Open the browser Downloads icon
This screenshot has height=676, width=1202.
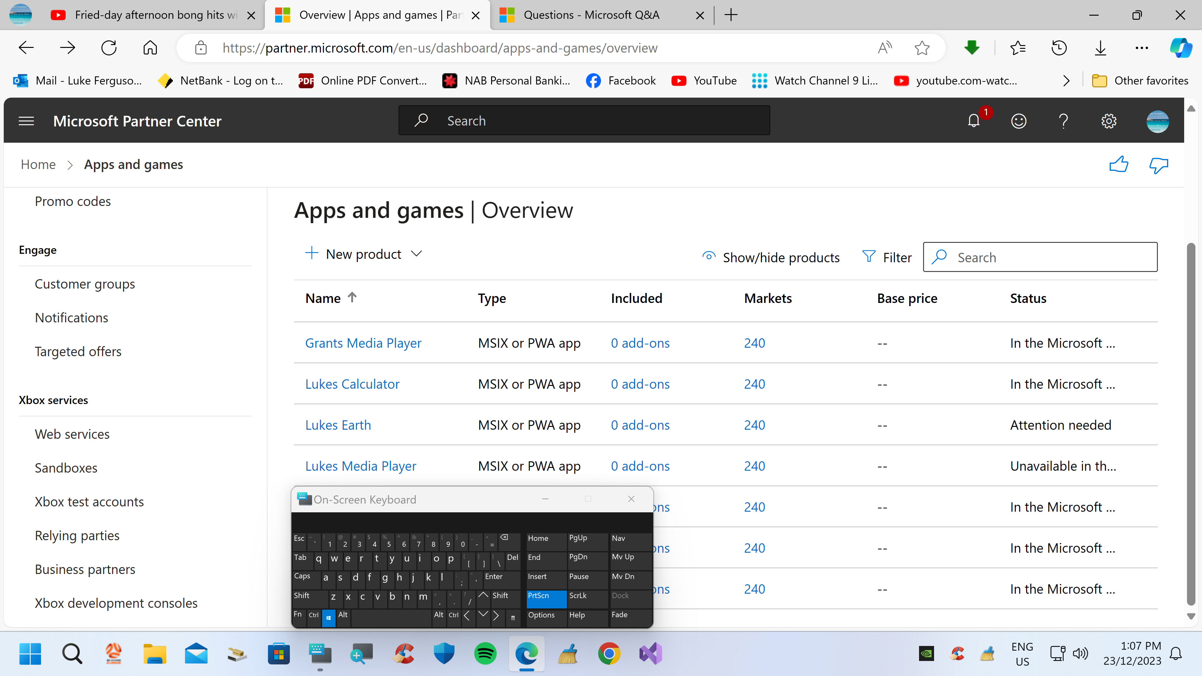click(1100, 48)
